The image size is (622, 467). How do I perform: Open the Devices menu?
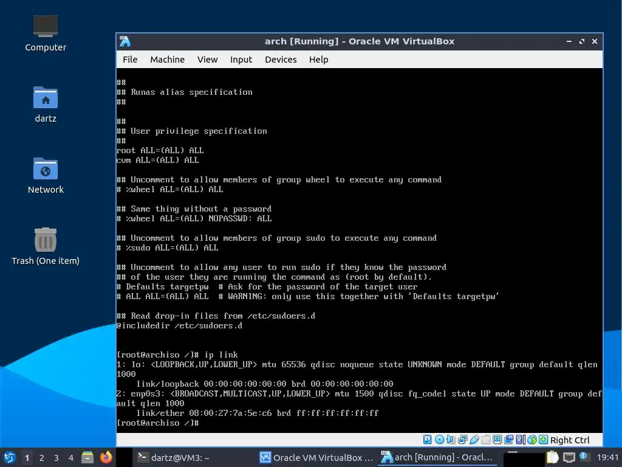click(x=281, y=60)
